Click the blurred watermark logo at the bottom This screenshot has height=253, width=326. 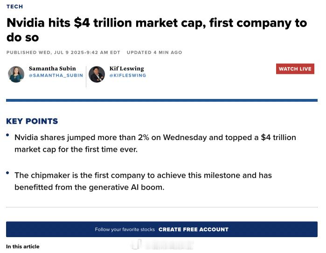(x=162, y=245)
